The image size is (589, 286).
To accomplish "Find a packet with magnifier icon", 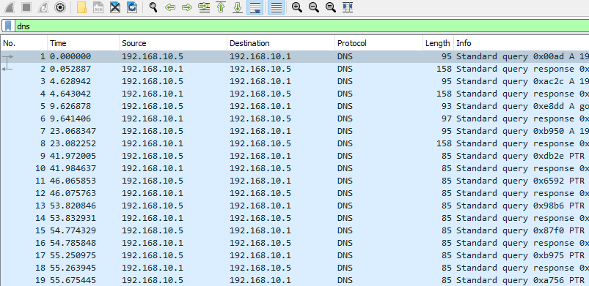I will [x=153, y=7].
